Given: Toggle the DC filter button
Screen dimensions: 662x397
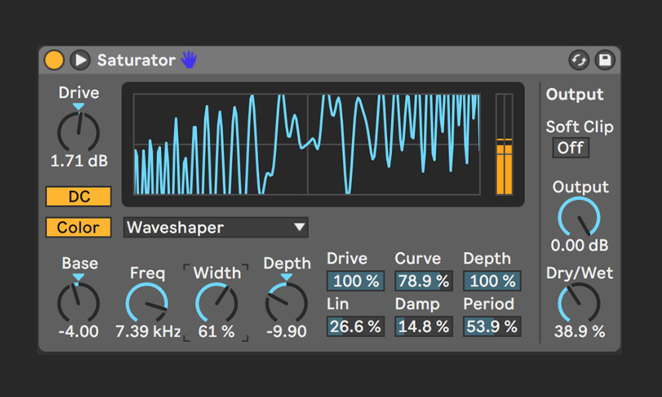Looking at the screenshot, I should pos(78,197).
